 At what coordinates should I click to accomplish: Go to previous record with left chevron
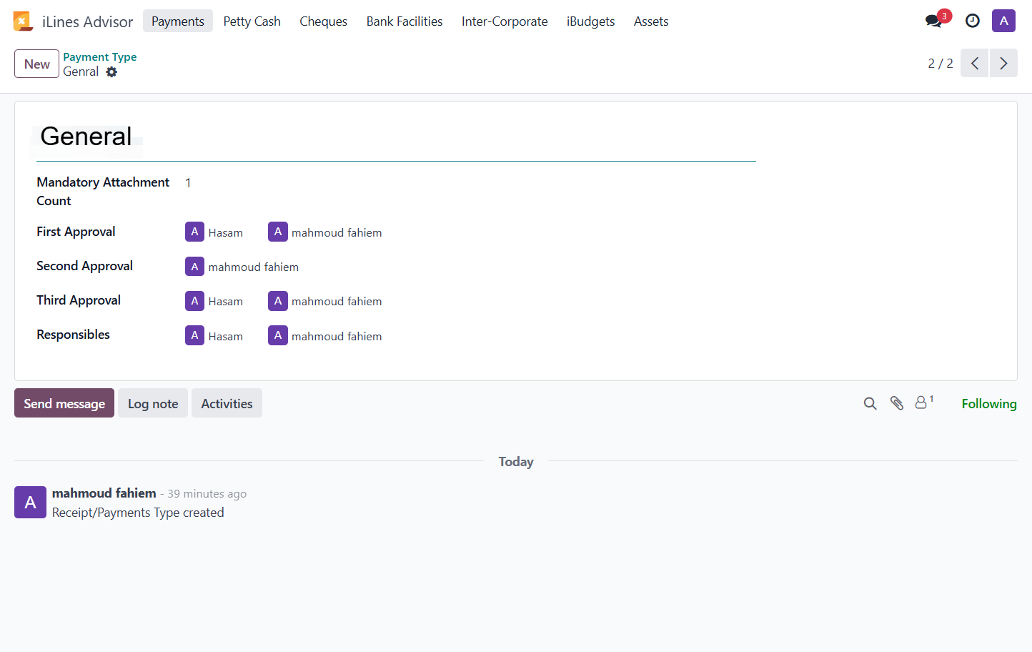974,63
